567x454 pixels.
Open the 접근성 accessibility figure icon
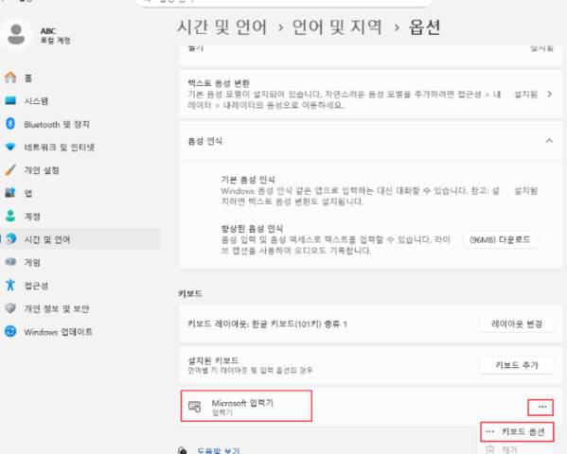10,286
